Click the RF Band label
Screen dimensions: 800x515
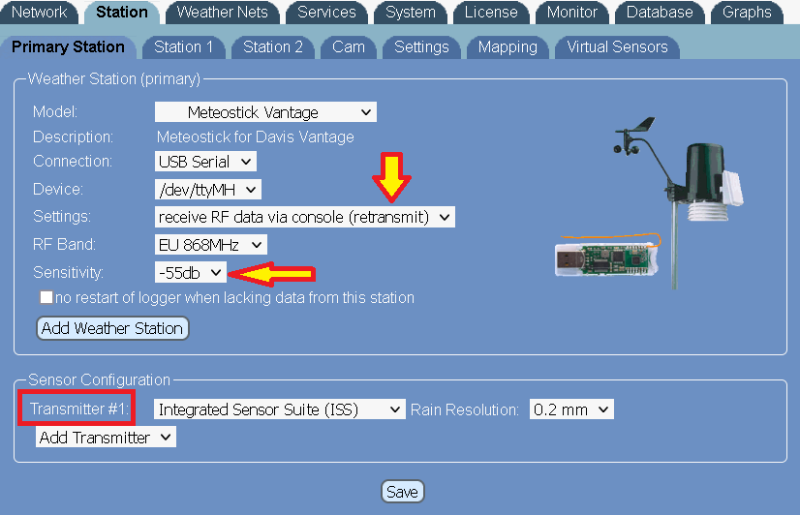[x=64, y=244]
